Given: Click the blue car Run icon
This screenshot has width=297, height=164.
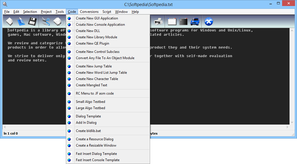Looking at the screenshot, I should click(x=195, y=21).
